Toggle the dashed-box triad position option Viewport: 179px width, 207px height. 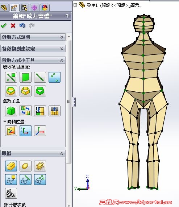[25, 131]
